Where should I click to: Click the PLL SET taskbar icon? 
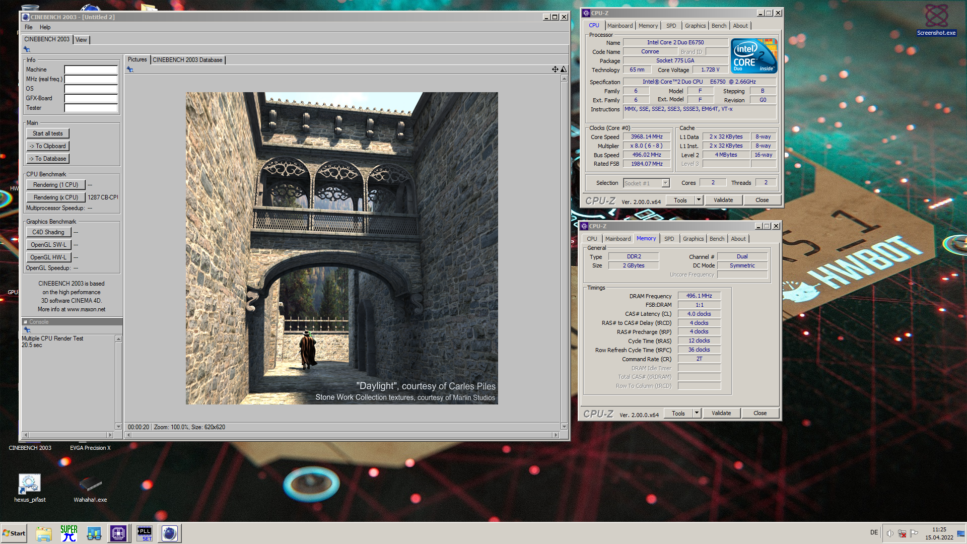(x=145, y=533)
